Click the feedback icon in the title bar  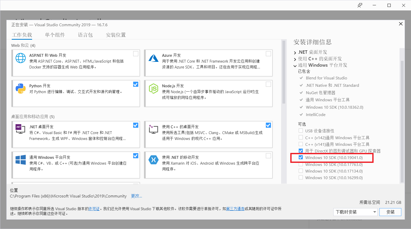(x=360, y=5)
